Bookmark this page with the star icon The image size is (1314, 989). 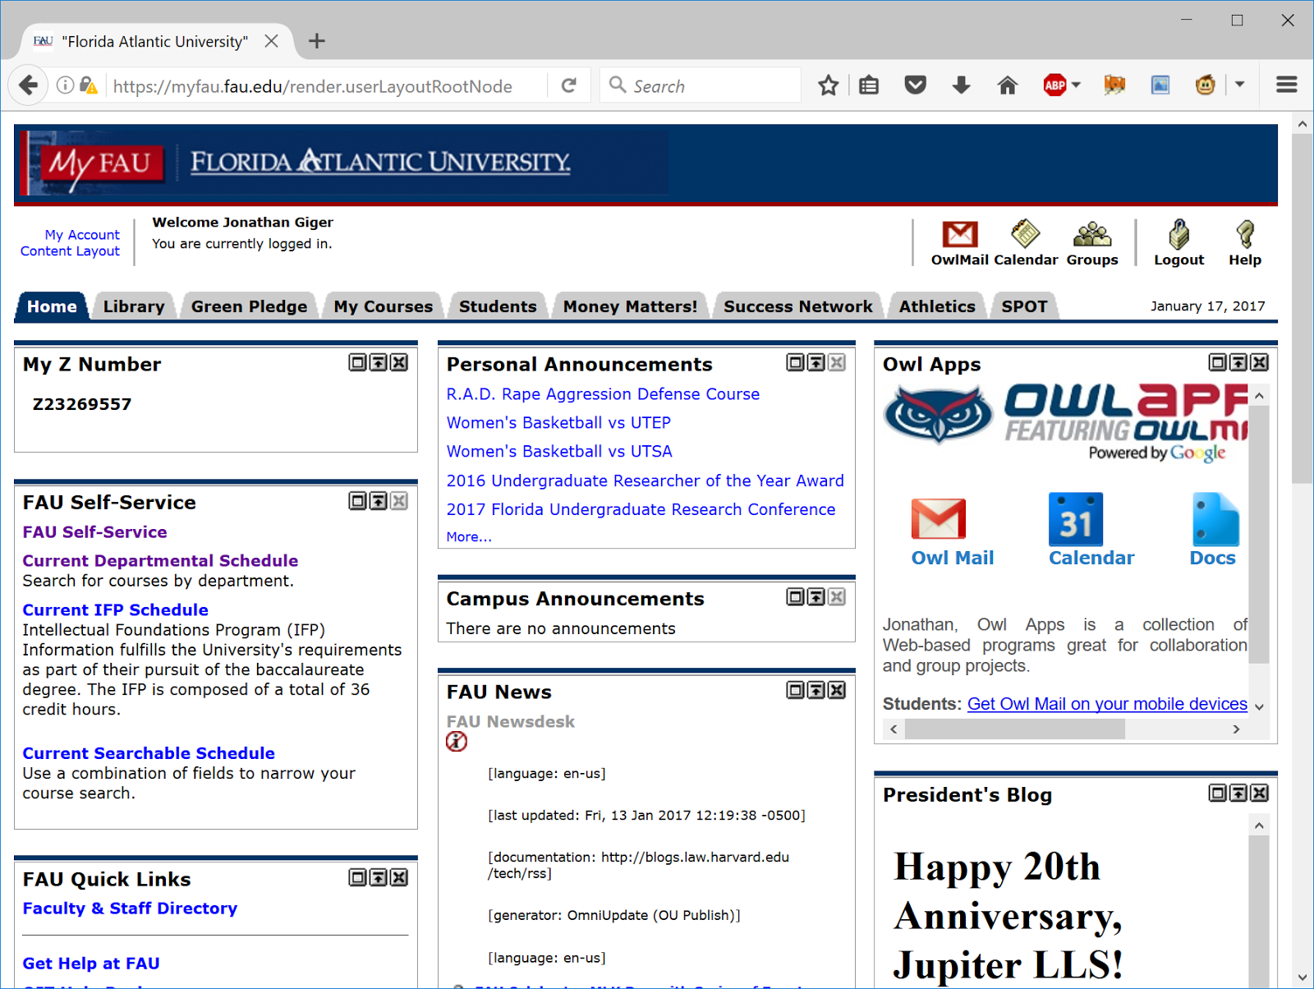point(828,85)
